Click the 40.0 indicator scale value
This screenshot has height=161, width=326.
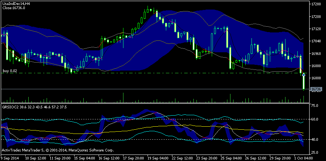pos(316,139)
